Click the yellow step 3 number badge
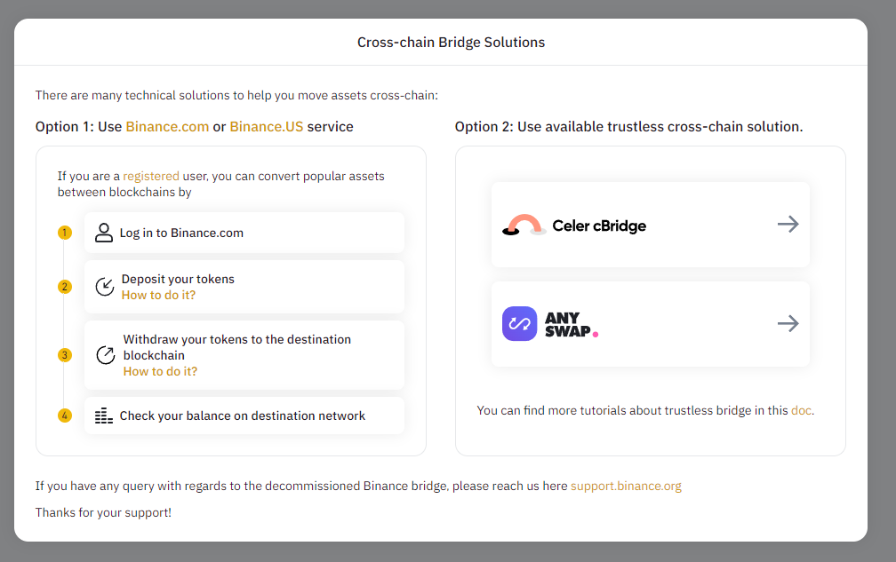This screenshot has width=896, height=562. [x=65, y=355]
